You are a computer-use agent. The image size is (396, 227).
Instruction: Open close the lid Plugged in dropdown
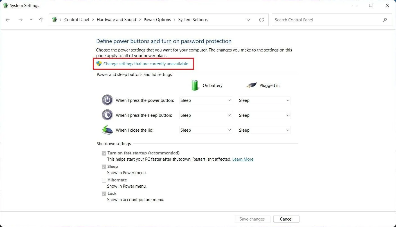[x=264, y=130]
